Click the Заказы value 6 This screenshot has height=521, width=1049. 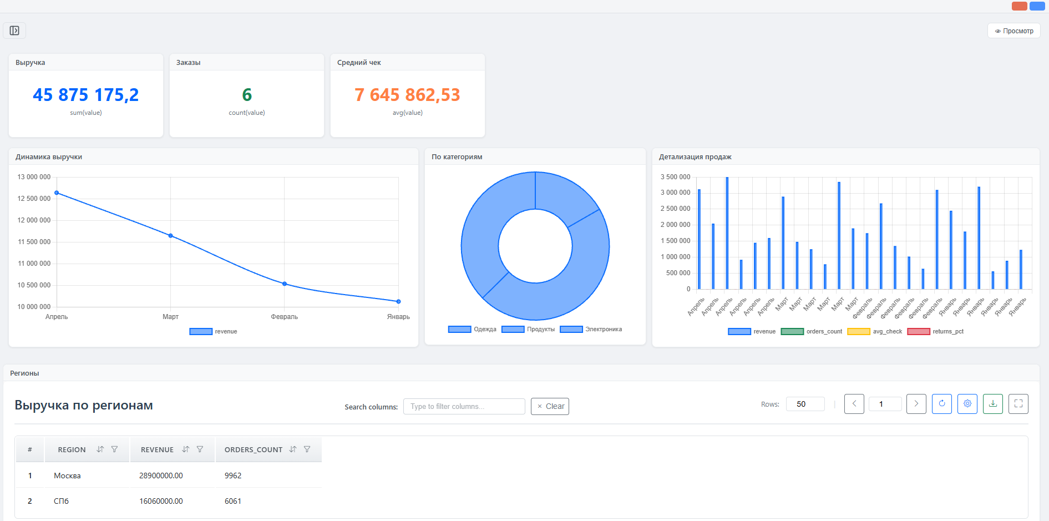247,95
